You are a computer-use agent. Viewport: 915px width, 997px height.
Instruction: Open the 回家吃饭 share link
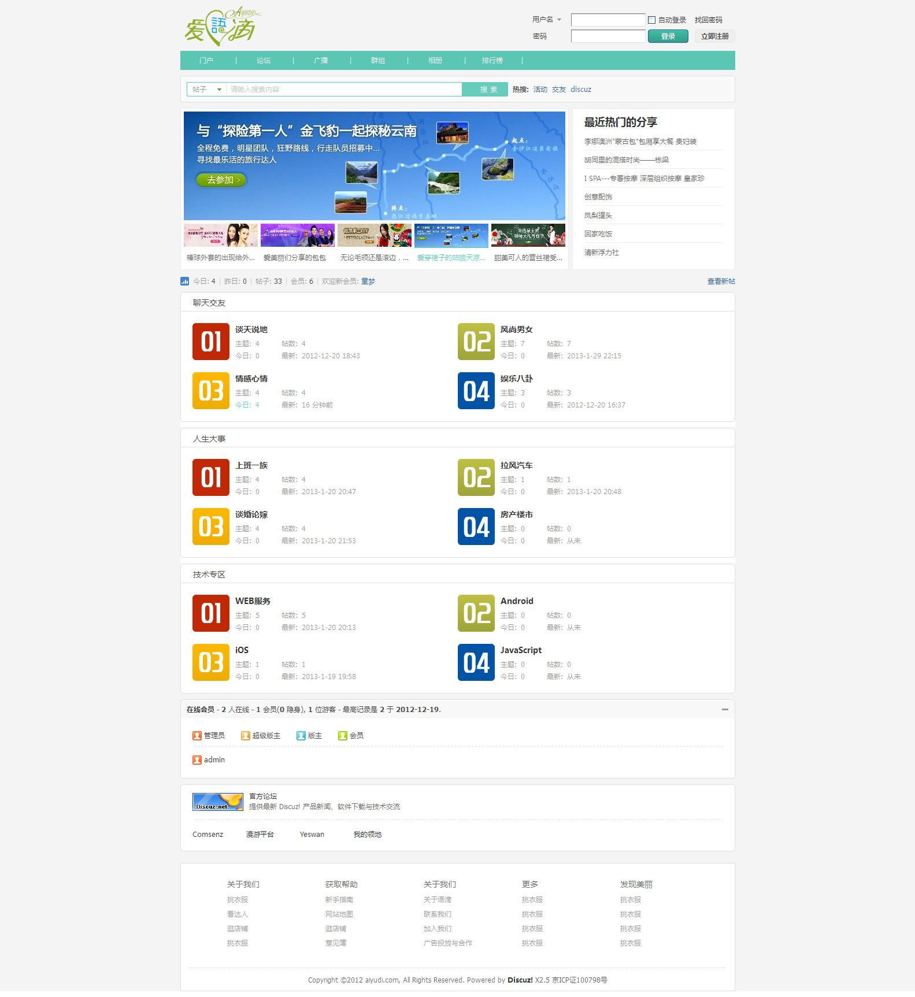(598, 234)
